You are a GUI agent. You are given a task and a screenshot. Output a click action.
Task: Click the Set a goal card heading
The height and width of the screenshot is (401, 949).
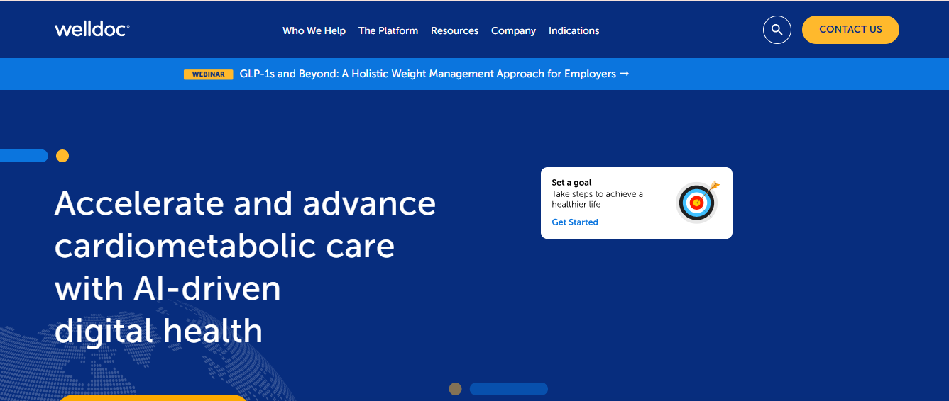click(571, 183)
